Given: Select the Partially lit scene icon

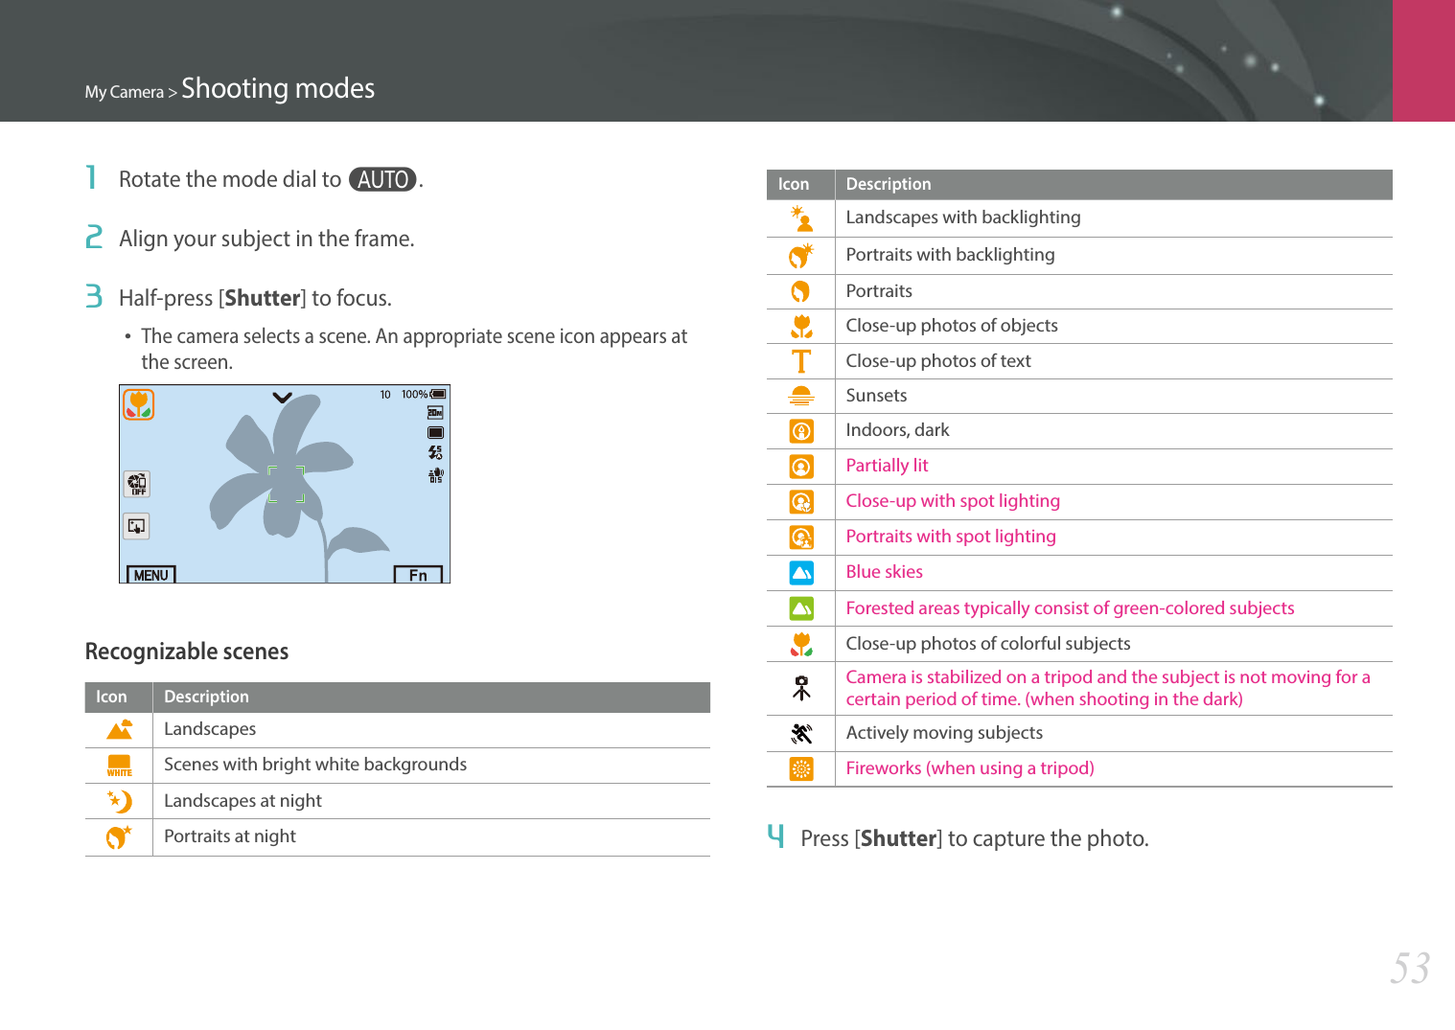Looking at the screenshot, I should pyautogui.click(x=801, y=467).
